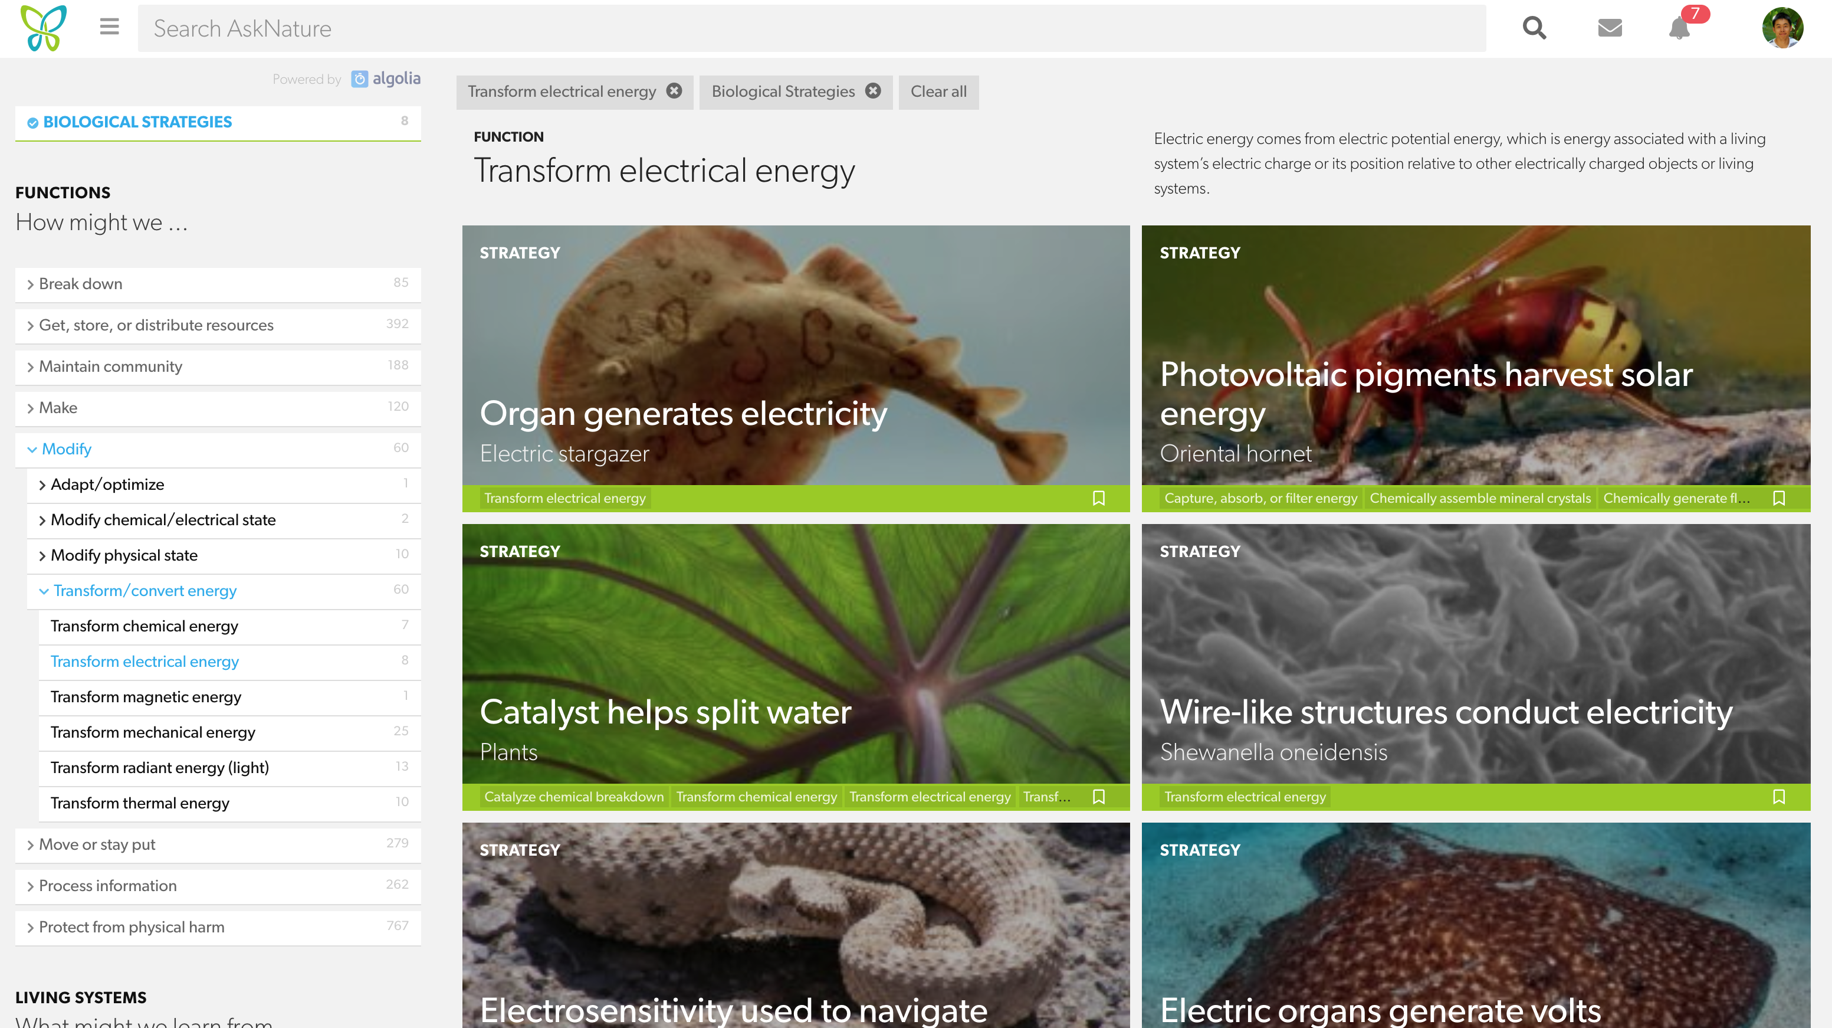Open Electrosensitivity used to navigate card

point(795,925)
